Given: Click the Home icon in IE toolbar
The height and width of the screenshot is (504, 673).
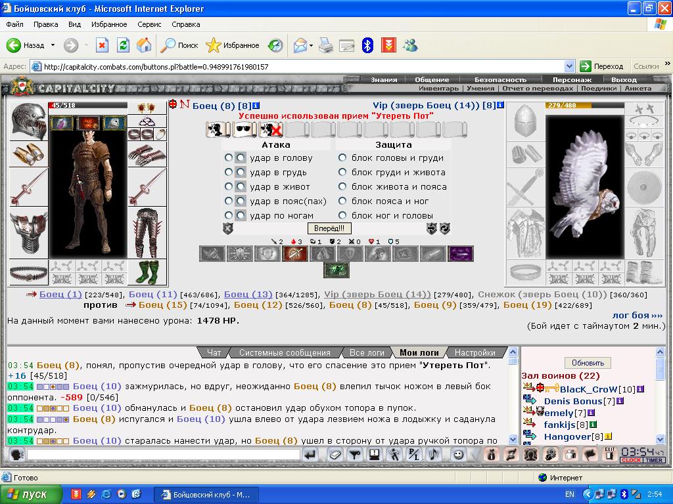Looking at the screenshot, I should [x=144, y=45].
